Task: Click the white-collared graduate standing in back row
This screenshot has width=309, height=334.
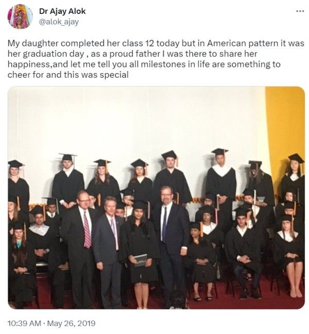Action: click(x=221, y=177)
